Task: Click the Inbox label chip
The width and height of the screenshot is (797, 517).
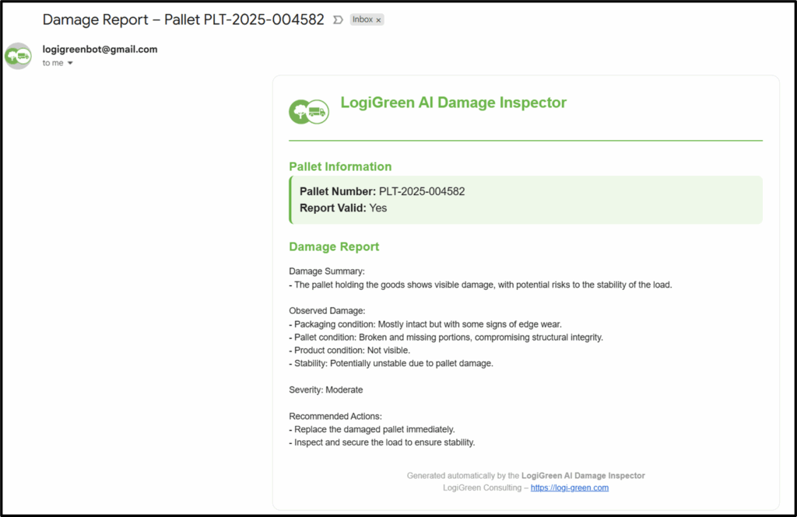Action: pyautogui.click(x=363, y=19)
